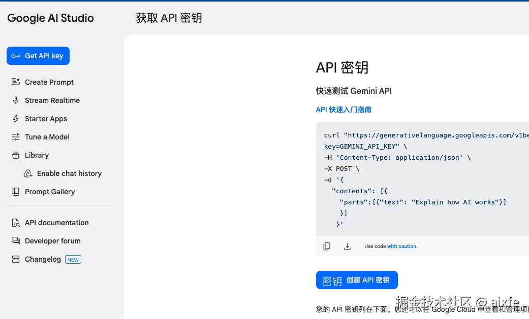Click the 快速测试 Gemini API text
This screenshot has width=529, height=319.
pos(354,91)
